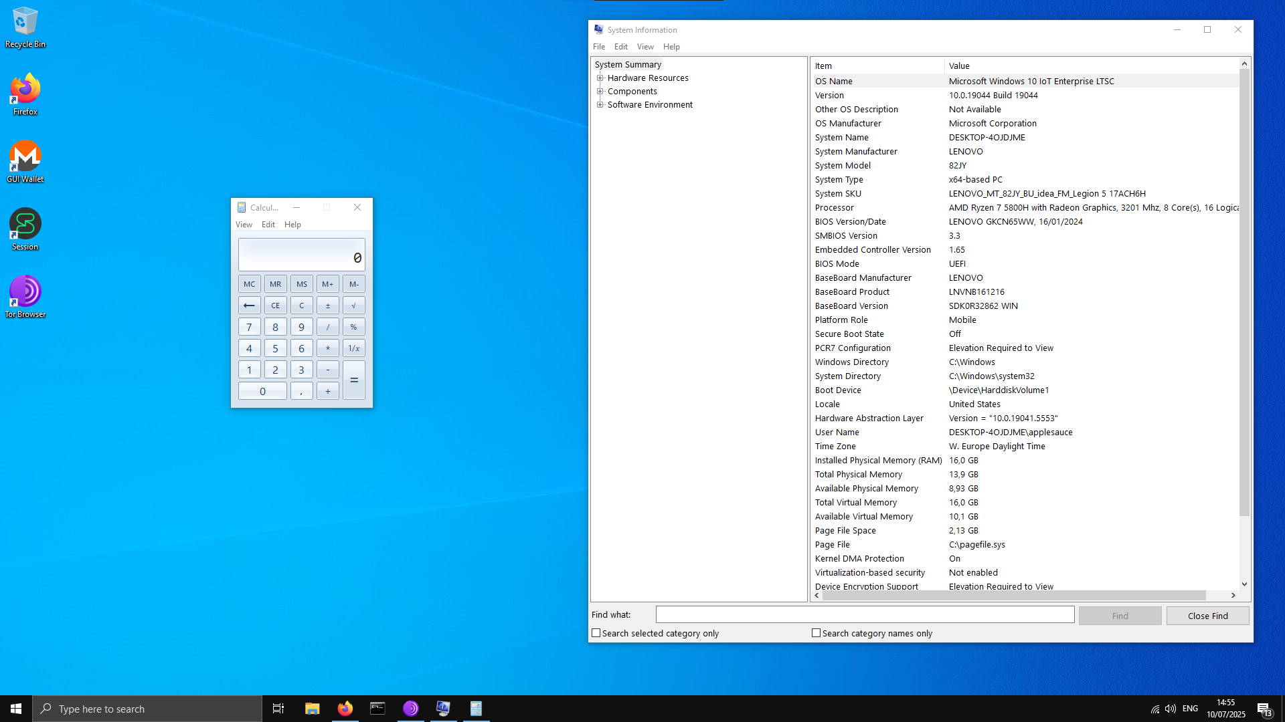Open the terminal app in the taskbar
This screenshot has width=1285, height=722.
point(377,709)
